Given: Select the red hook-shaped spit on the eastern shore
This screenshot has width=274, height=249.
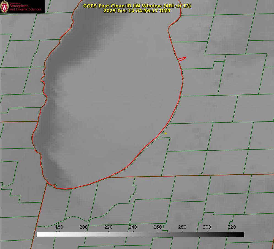Looking at the screenshot, I should pyautogui.click(x=182, y=58).
